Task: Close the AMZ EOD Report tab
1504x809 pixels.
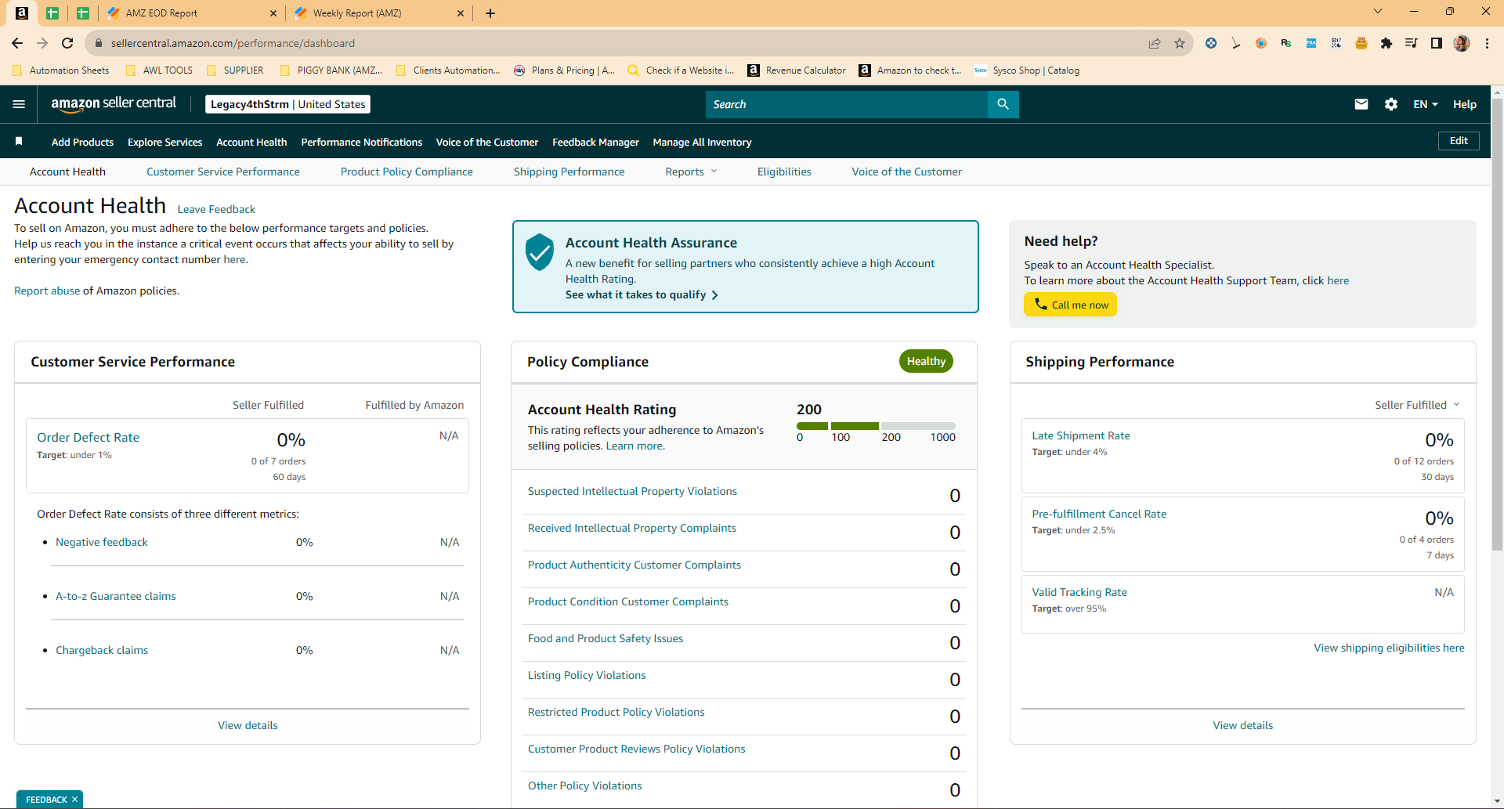Action: click(x=273, y=13)
